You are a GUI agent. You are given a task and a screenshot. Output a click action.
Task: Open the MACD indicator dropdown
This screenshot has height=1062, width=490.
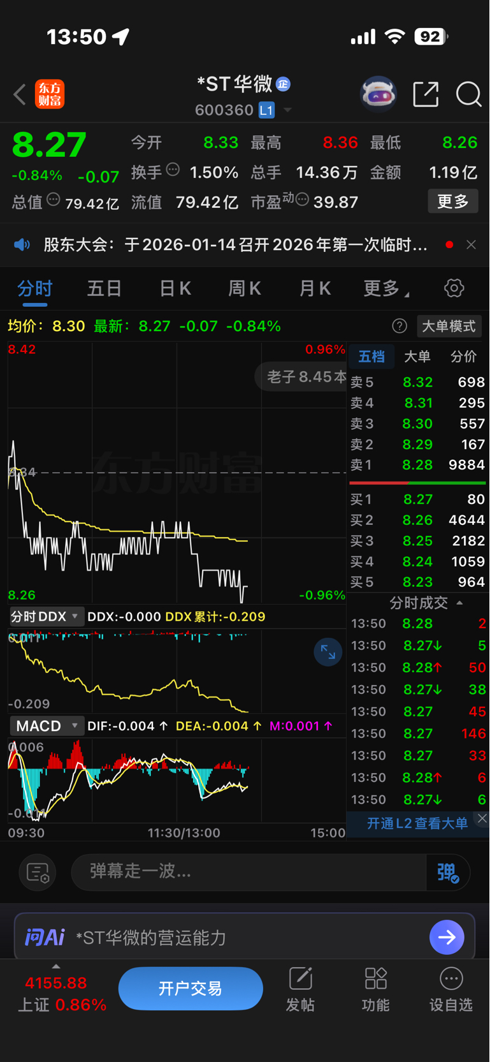(x=46, y=726)
